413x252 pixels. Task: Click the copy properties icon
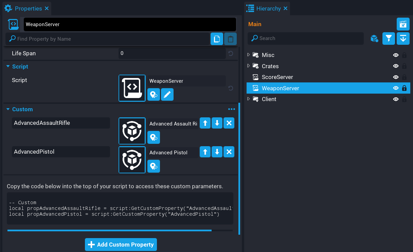(x=217, y=39)
